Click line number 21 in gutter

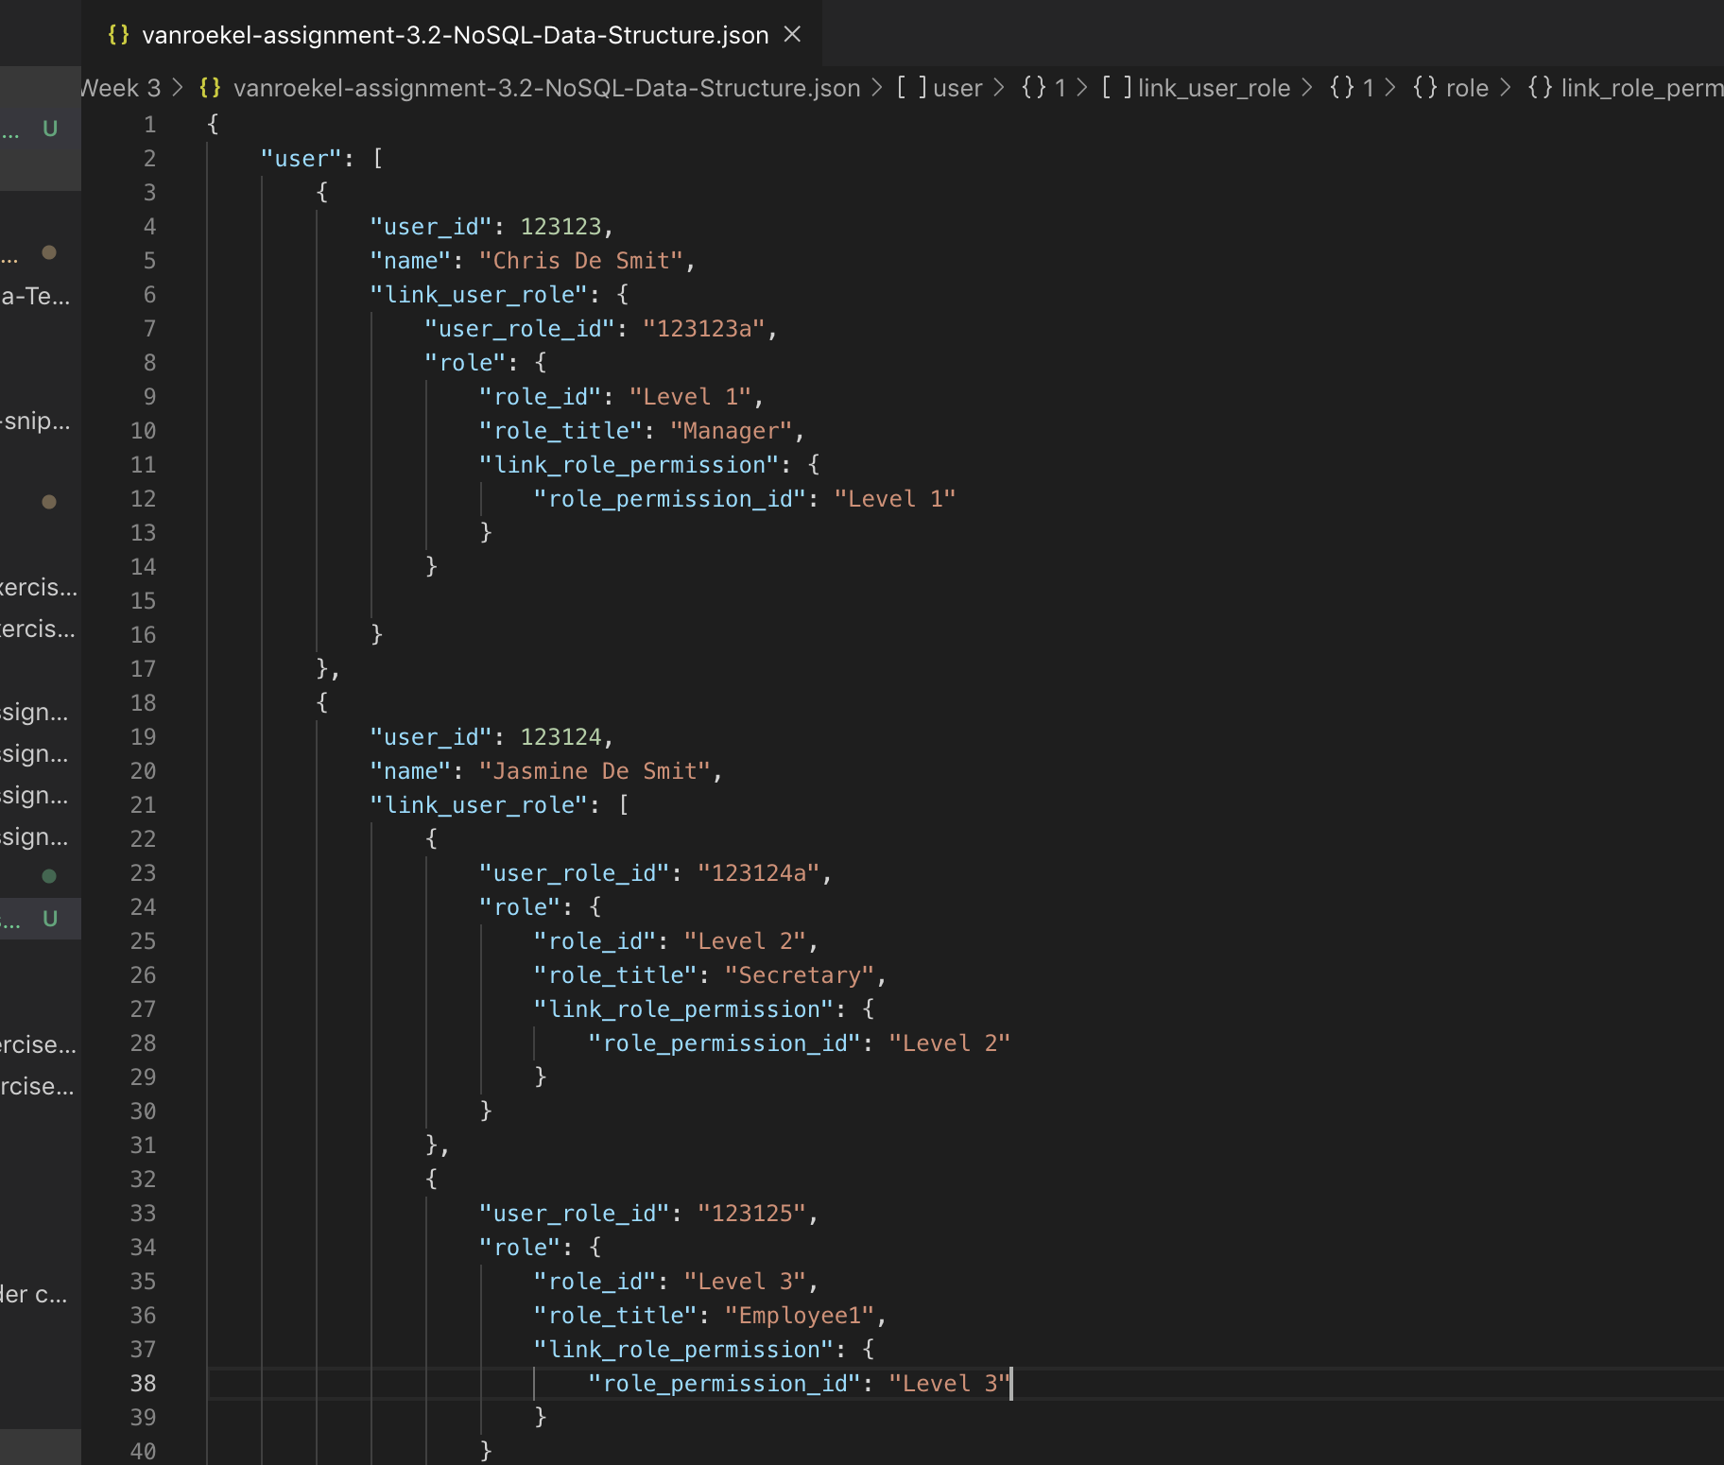point(143,805)
